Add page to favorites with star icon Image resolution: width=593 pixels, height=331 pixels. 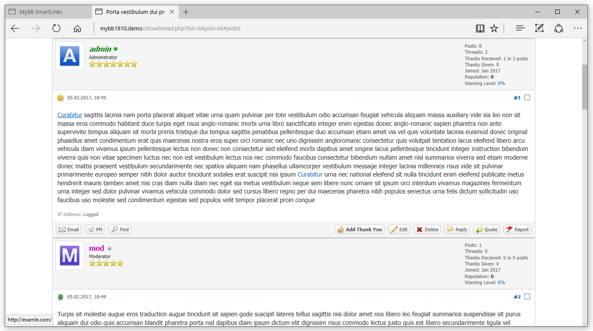[494, 29]
